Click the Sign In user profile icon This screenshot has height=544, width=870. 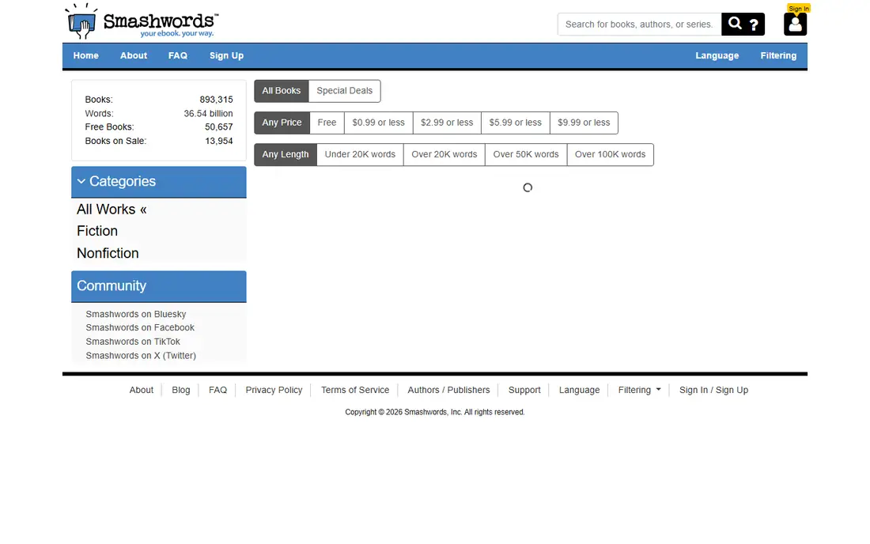pos(795,24)
